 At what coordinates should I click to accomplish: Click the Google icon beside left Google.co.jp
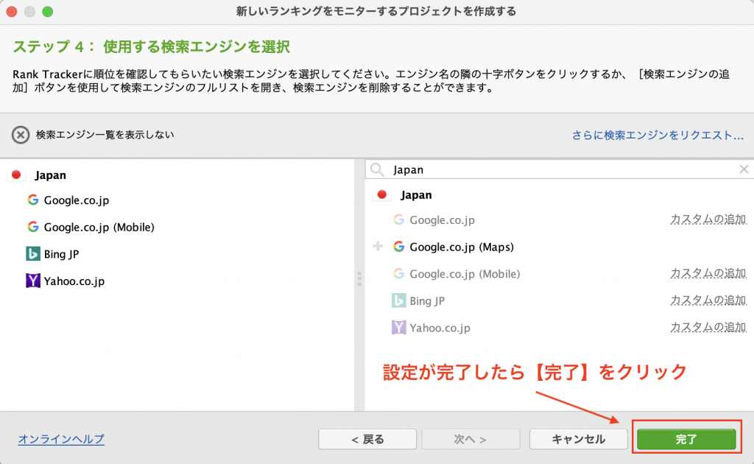click(32, 200)
